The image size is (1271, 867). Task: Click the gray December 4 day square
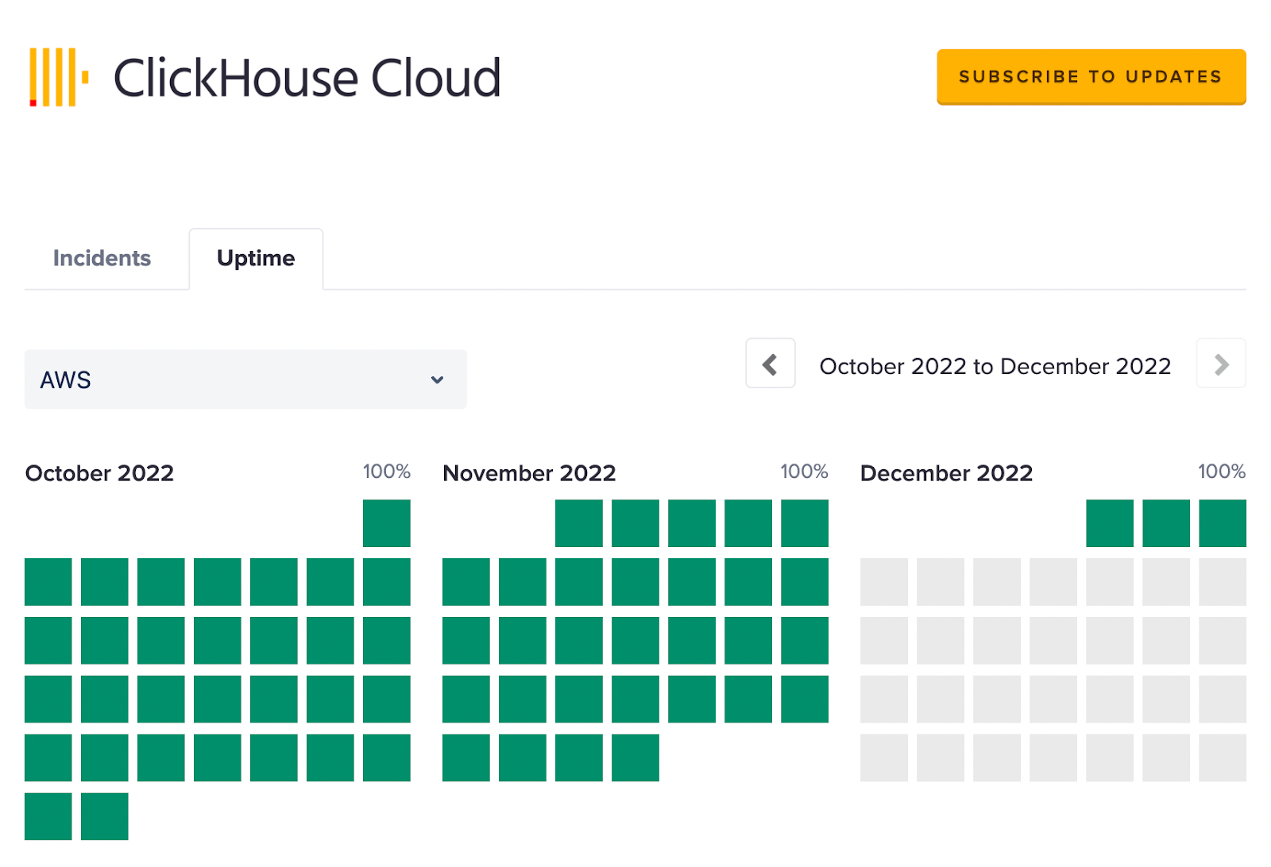pos(884,582)
